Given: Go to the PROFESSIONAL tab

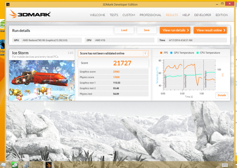Looking at the screenshot, I should pyautogui.click(x=150, y=15).
